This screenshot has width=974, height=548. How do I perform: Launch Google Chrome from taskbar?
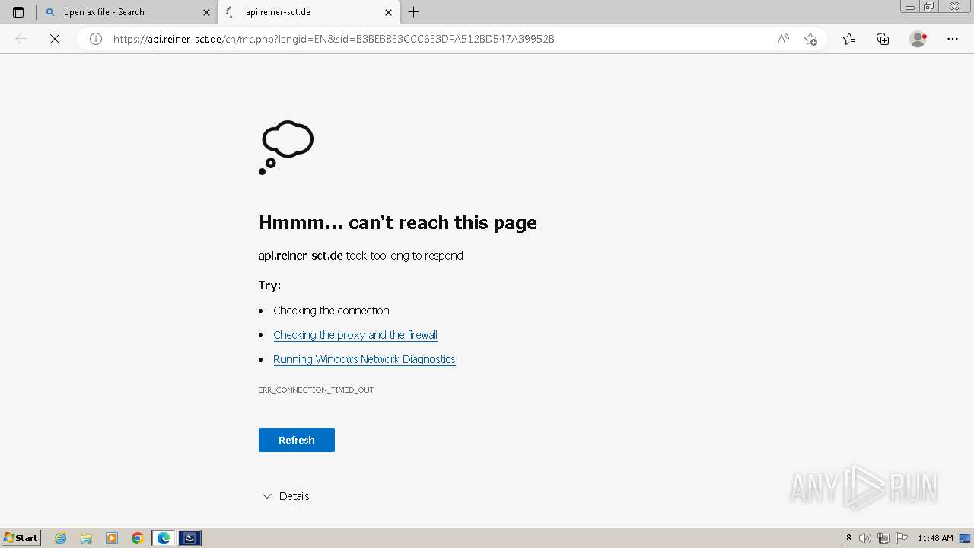click(x=138, y=538)
